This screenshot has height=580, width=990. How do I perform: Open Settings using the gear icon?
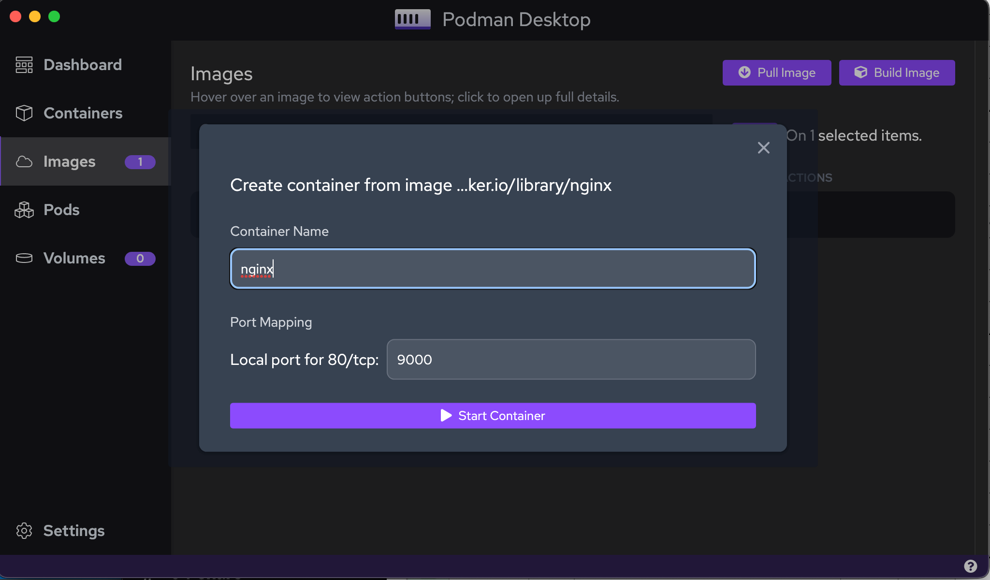point(24,530)
